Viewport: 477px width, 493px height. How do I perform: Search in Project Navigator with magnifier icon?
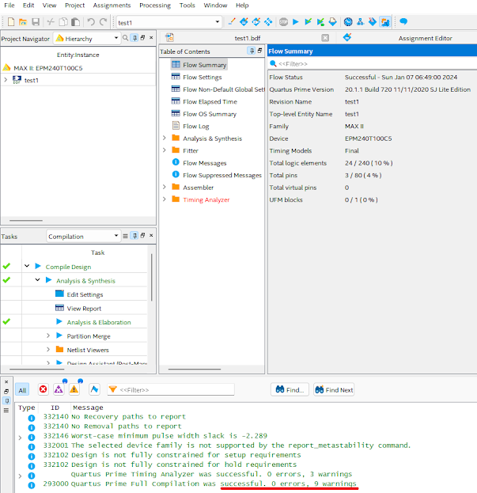pos(125,38)
